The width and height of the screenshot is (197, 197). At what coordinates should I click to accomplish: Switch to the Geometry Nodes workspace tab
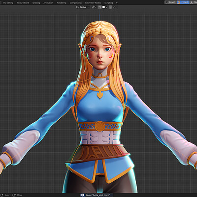[93, 3]
